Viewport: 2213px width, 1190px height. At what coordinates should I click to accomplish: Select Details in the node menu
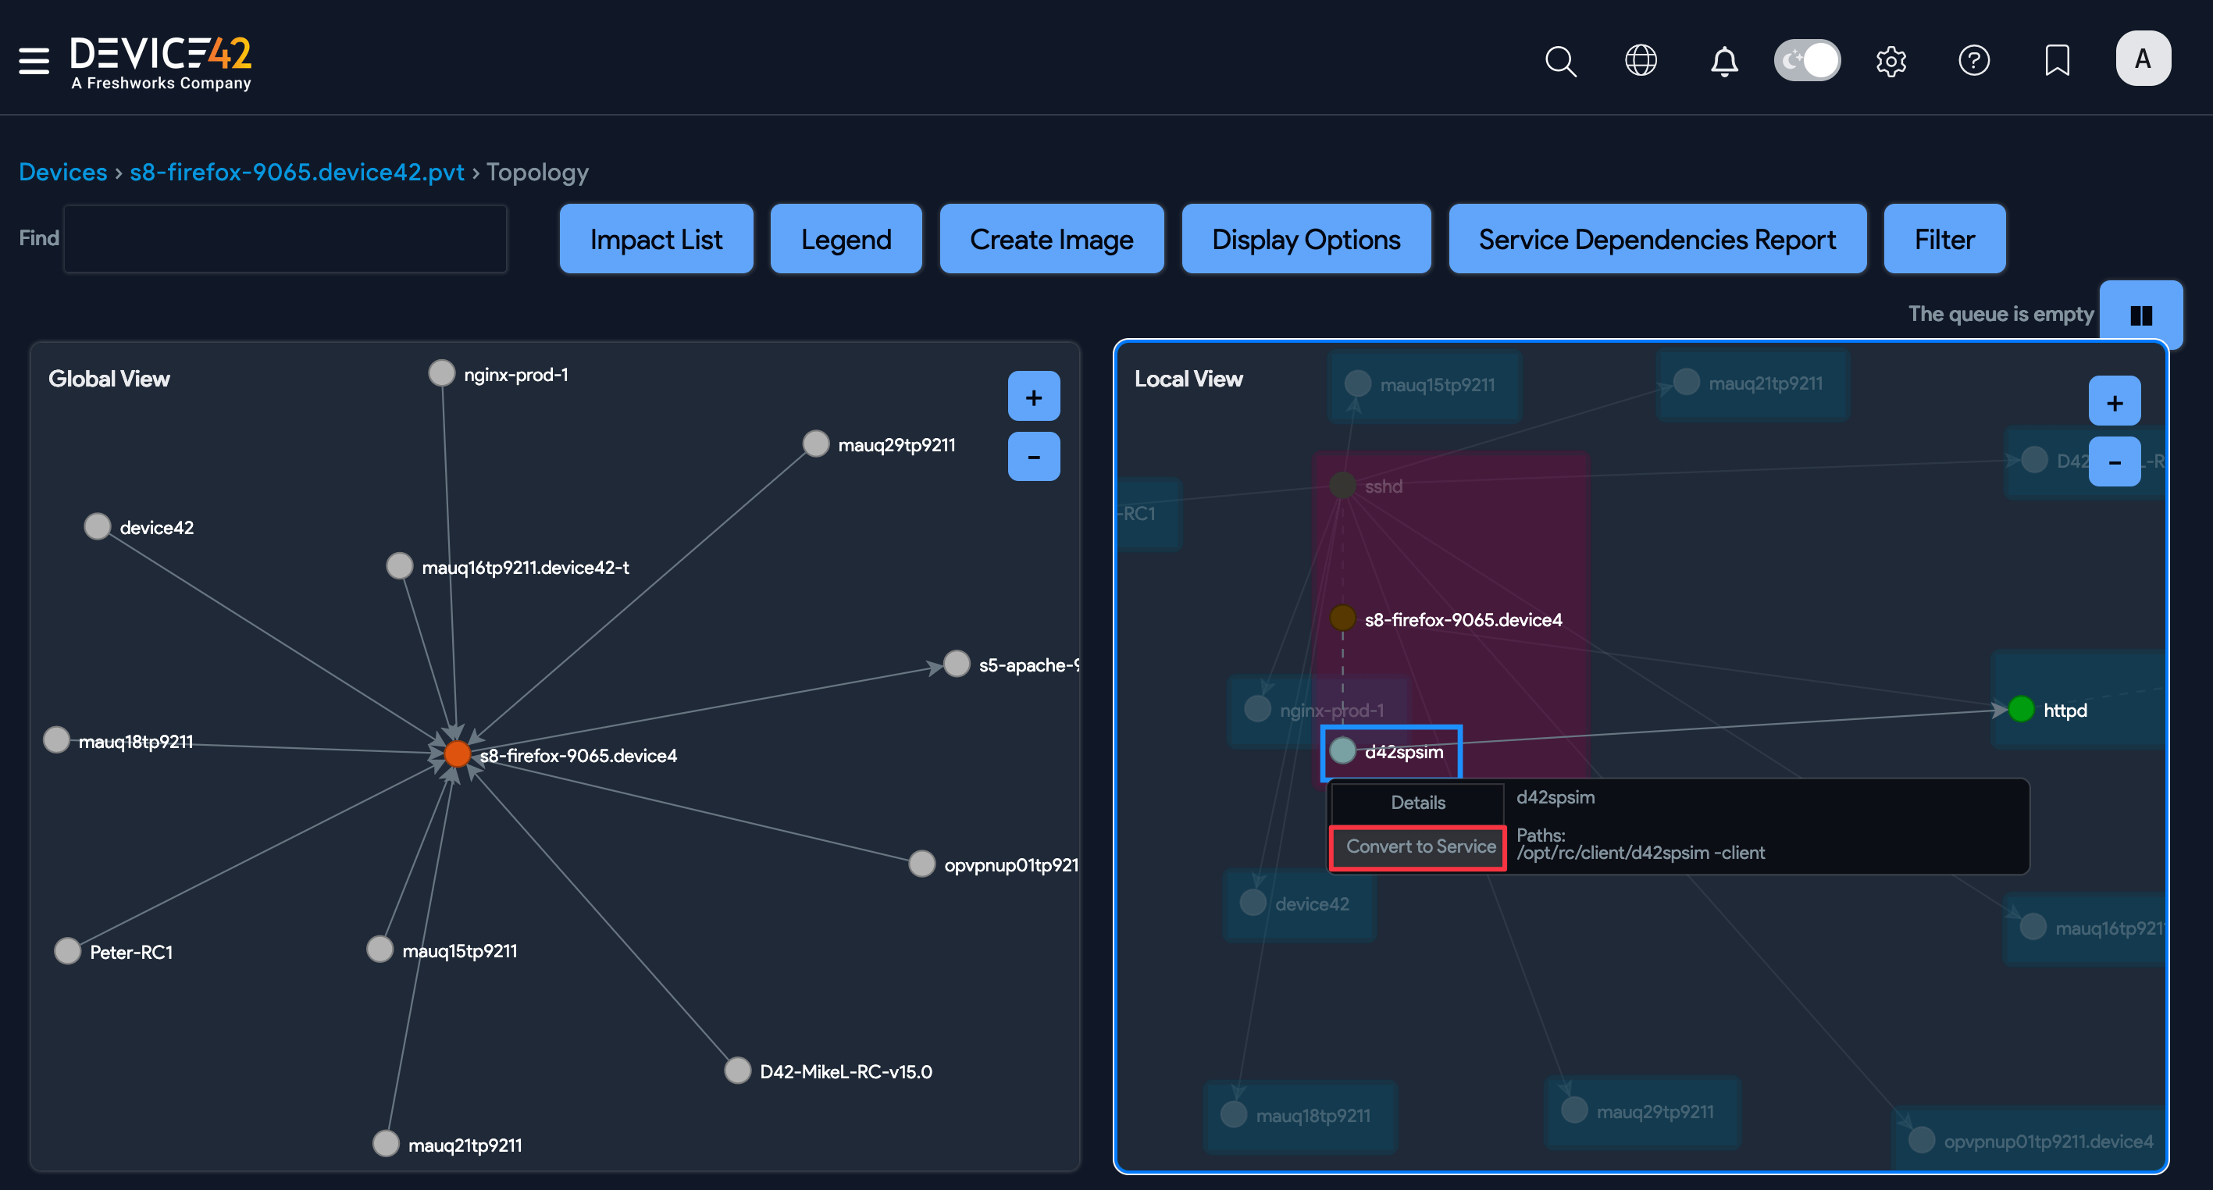pos(1417,803)
